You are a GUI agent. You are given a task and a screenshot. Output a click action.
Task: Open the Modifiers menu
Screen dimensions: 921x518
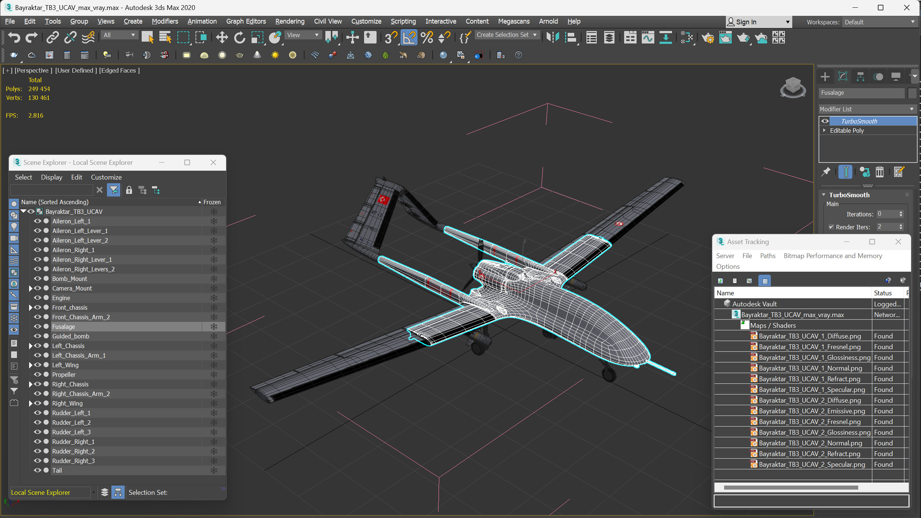(165, 21)
